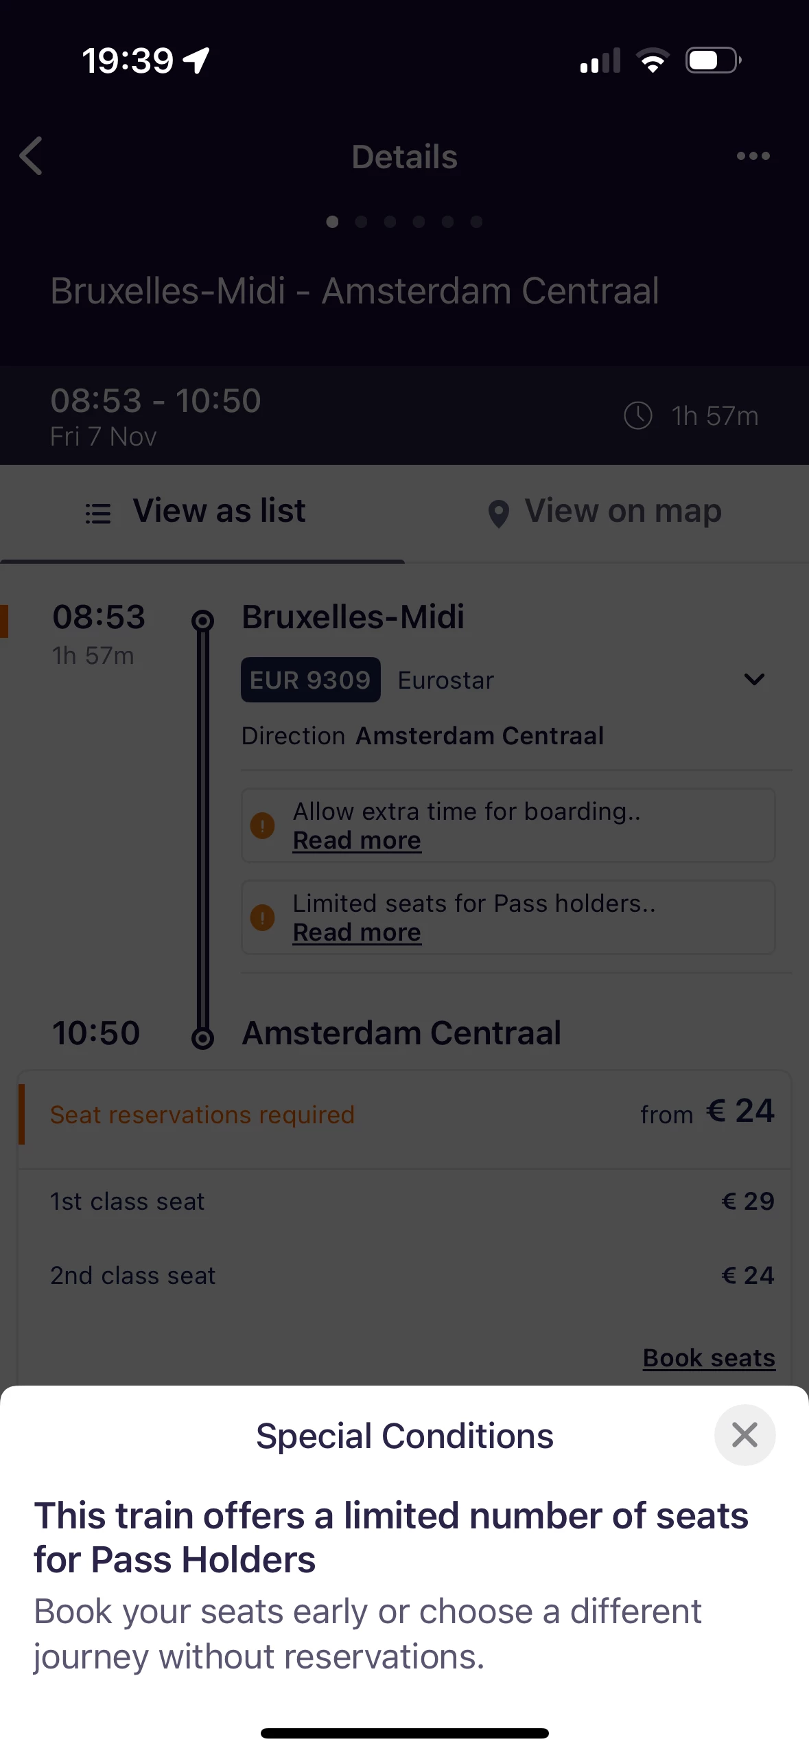Tap the last page indicator dot
The height and width of the screenshot is (1755, 809).
pos(476,222)
